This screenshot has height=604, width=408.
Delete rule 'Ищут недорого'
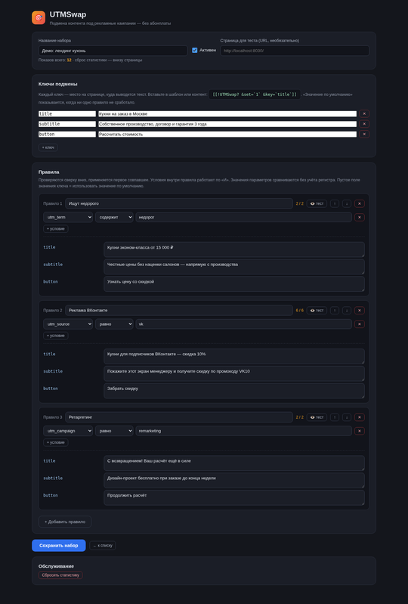tap(360, 203)
